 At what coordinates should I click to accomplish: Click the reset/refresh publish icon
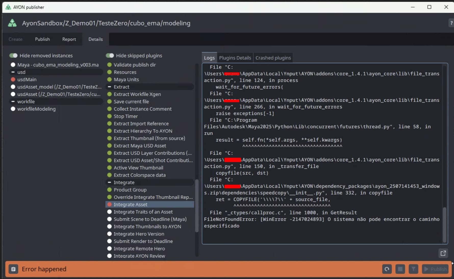[x=387, y=269]
